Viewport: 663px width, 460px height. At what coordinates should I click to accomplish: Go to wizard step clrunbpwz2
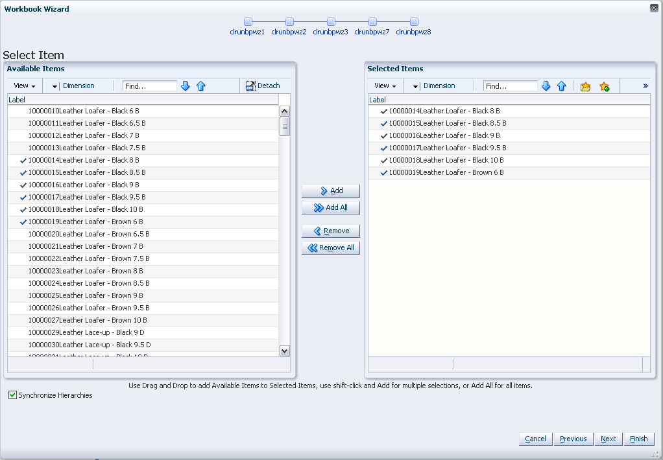[x=289, y=21]
